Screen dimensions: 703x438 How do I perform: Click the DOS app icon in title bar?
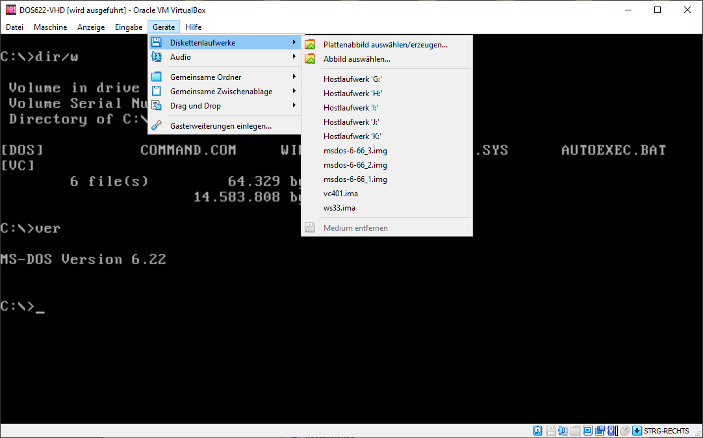(11, 10)
